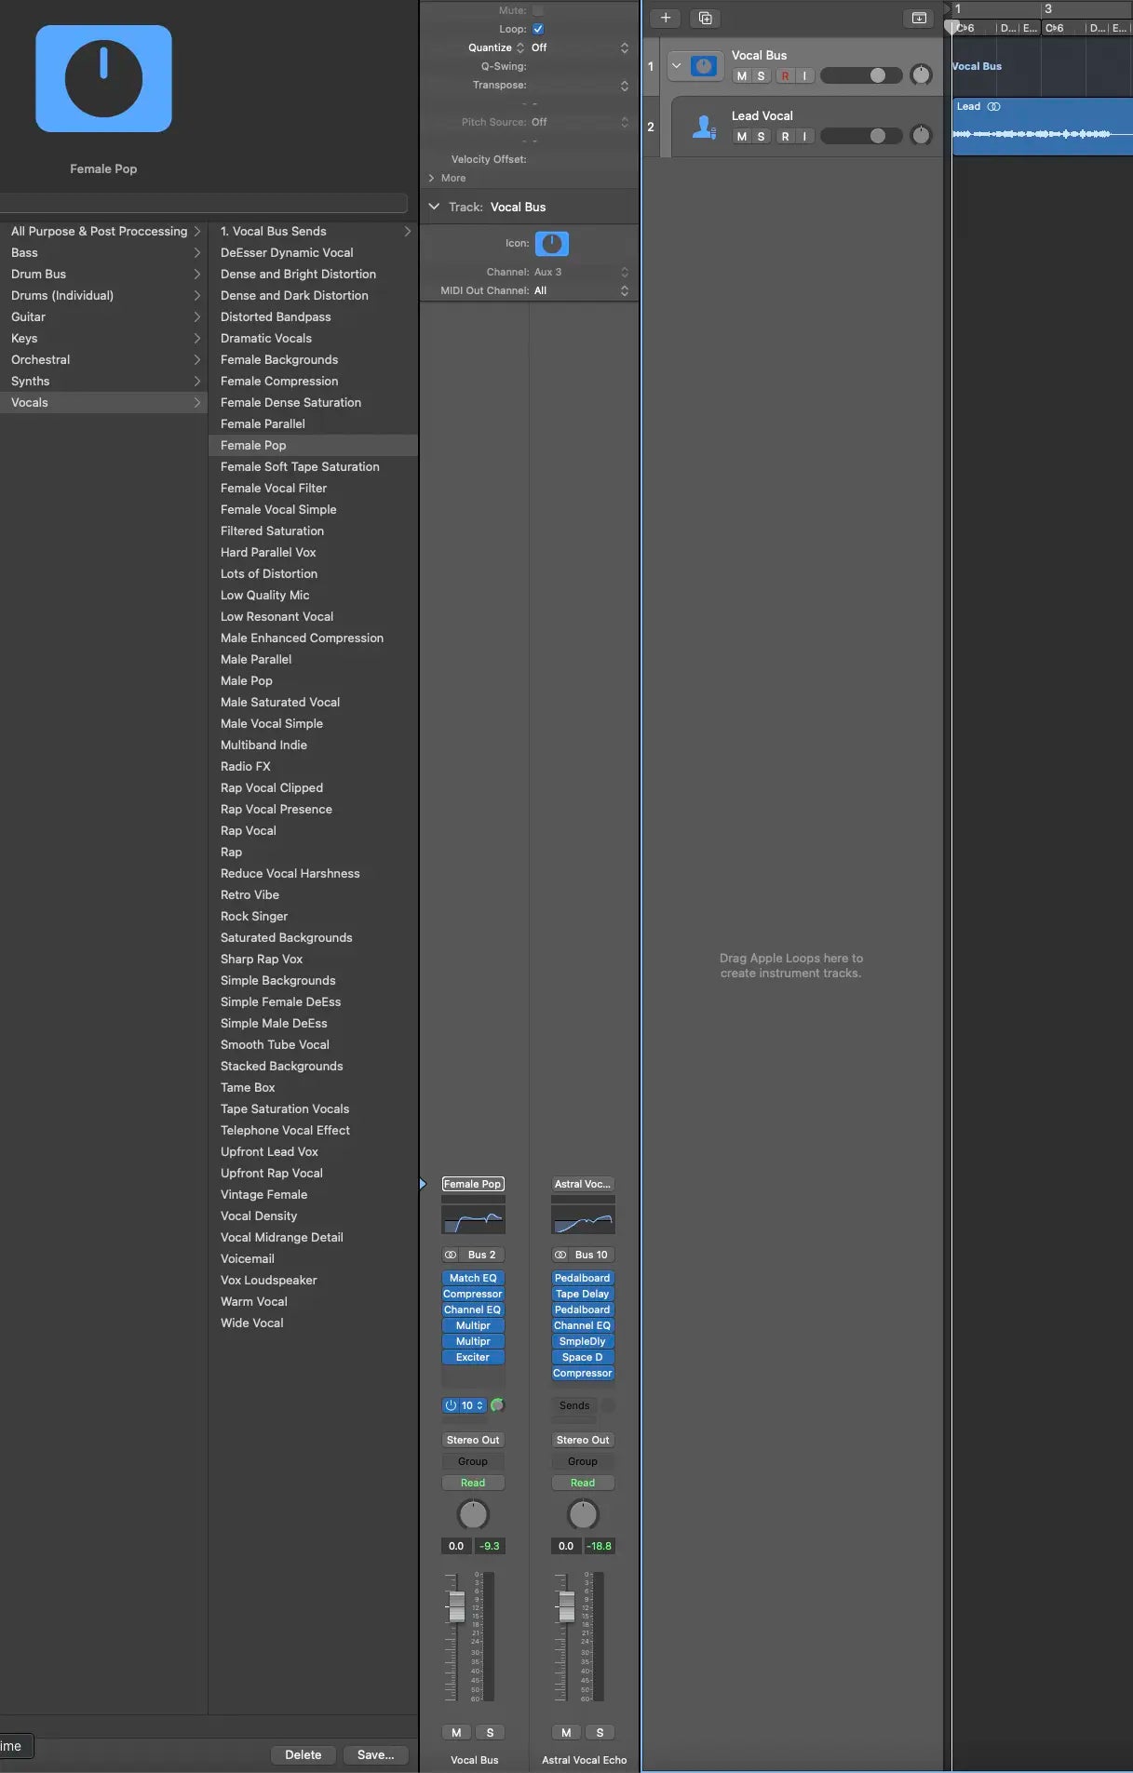This screenshot has width=1133, height=1773.
Task: Click the Vocal Bus icon in track inspector
Action: tap(552, 244)
